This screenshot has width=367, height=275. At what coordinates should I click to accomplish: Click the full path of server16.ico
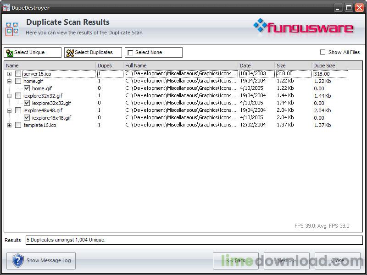tap(181, 73)
